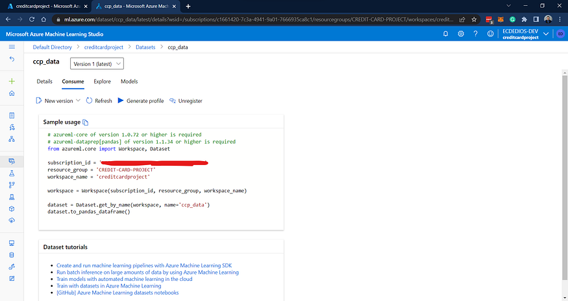
Task: Open notifications bell
Action: tap(445, 34)
